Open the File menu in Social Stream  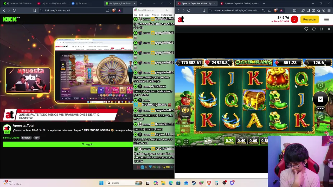click(x=136, y=15)
